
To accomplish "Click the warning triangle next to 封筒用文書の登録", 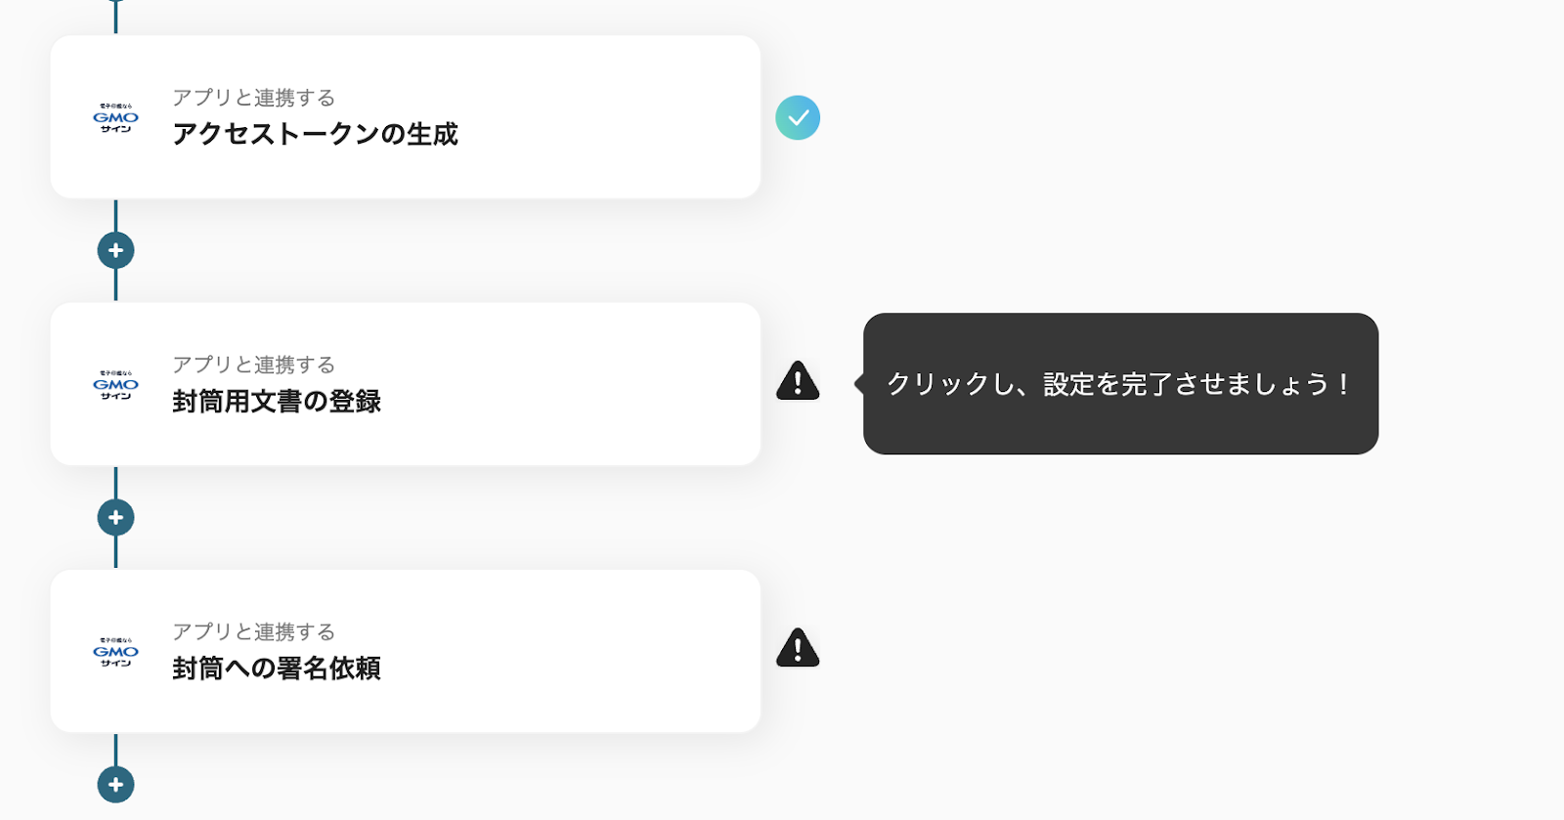I will [x=798, y=381].
